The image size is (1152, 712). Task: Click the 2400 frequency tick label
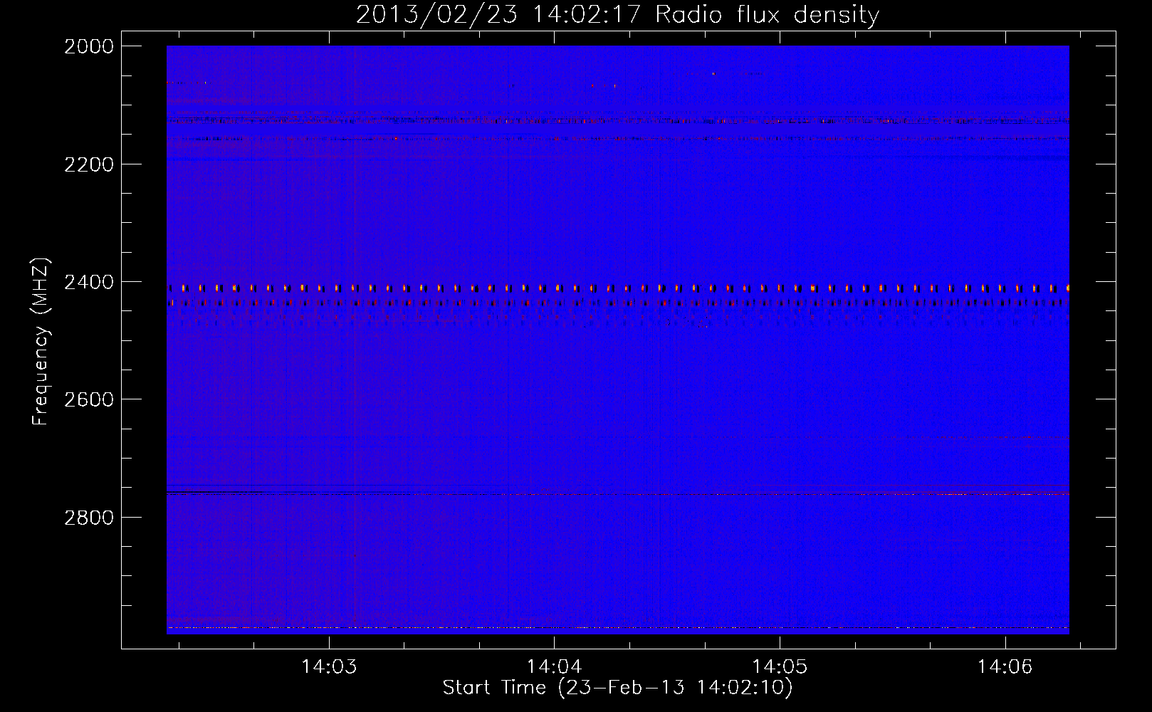tap(89, 282)
